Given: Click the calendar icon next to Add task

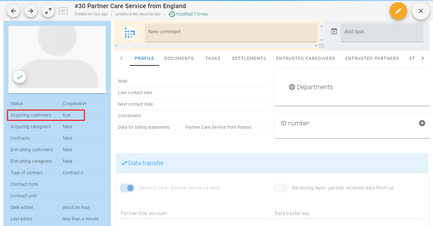Looking at the screenshot, I should click(334, 31).
